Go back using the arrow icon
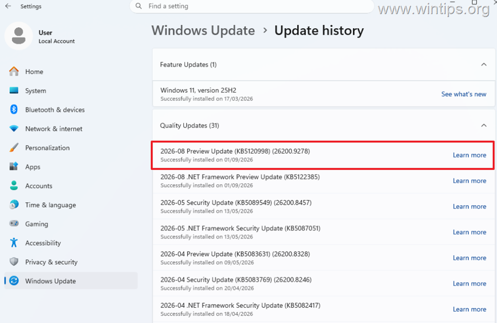Screen dimensions: 497x323 tap(8, 6)
